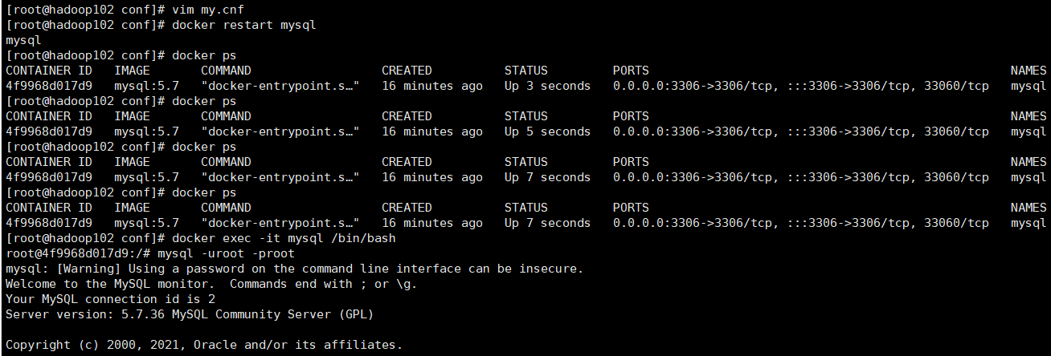
Task: Click the "Up 3 seconds" status value
Action: pos(547,86)
